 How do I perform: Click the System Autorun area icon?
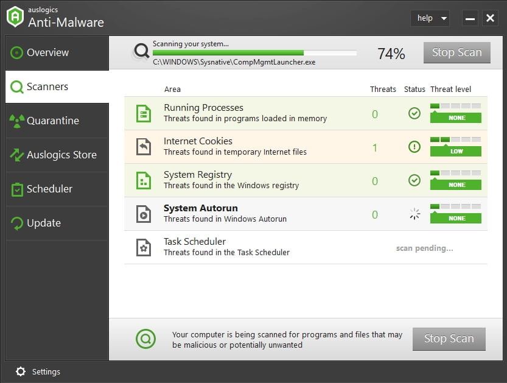point(144,214)
